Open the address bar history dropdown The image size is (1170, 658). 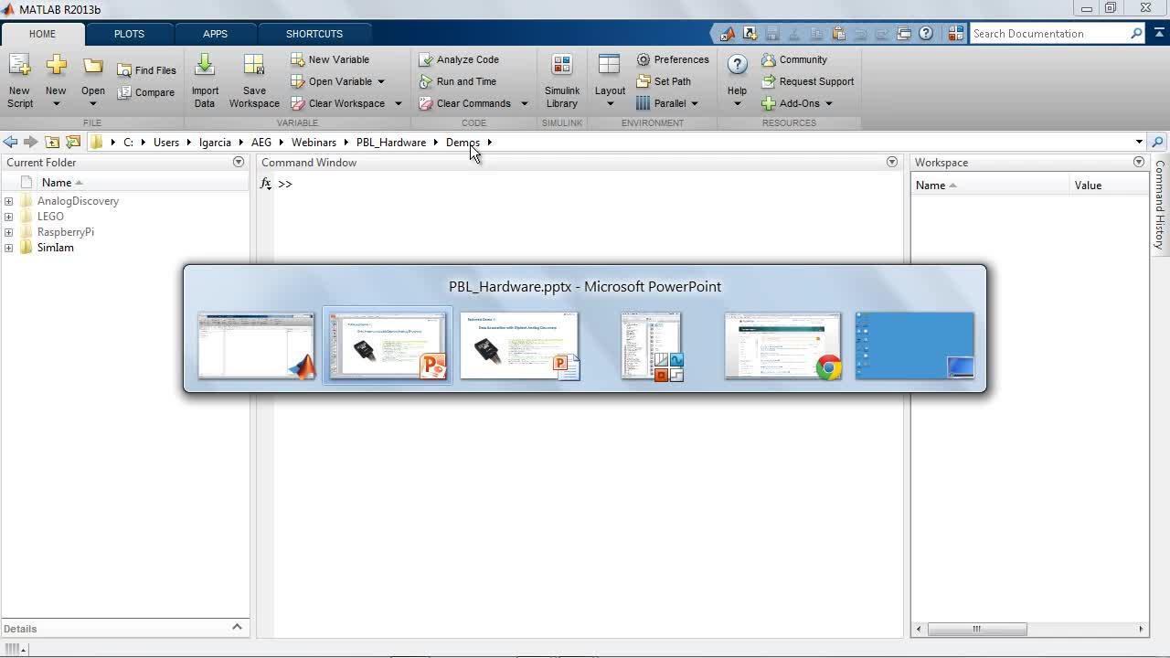click(1139, 142)
